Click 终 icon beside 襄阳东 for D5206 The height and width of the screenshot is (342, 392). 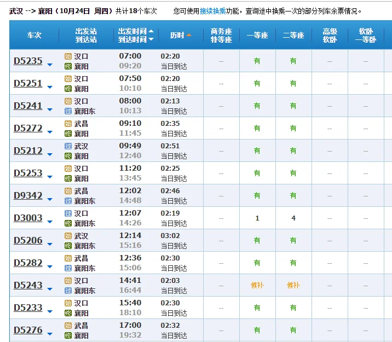pyautogui.click(x=68, y=246)
